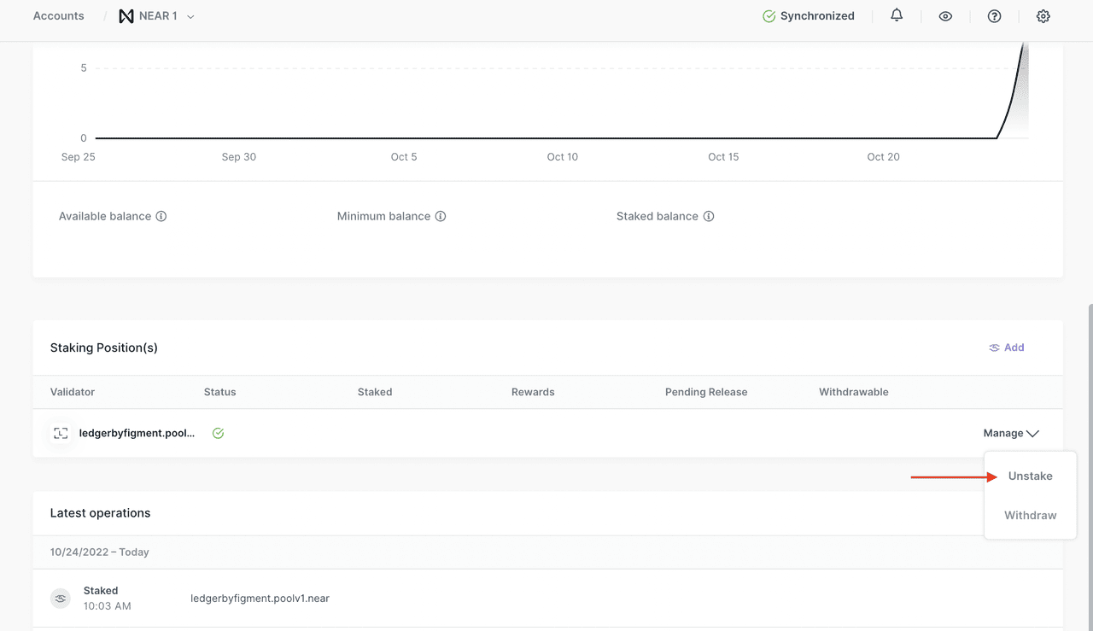This screenshot has width=1093, height=631.
Task: Click the info icon beside Staked balance
Action: [709, 217]
